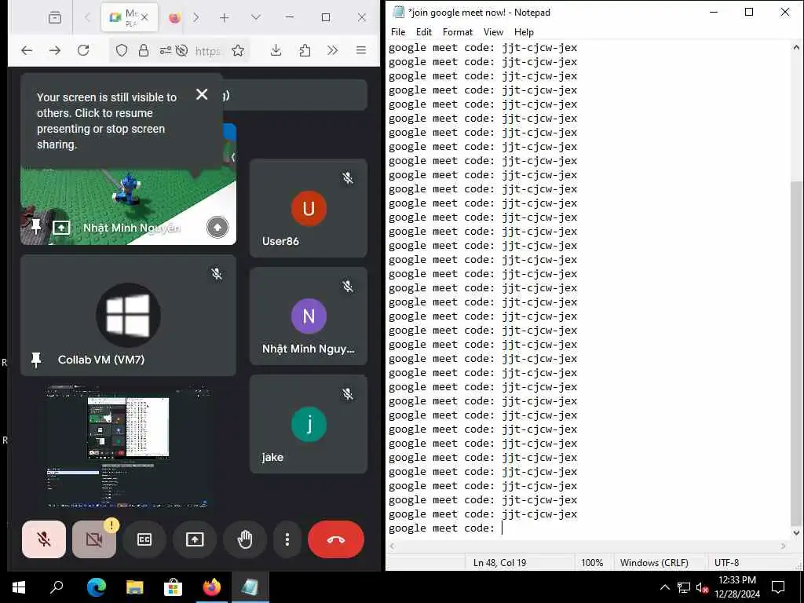Viewport: 804px width, 603px height.
Task: Select User86 participant tile
Action: [x=308, y=208]
